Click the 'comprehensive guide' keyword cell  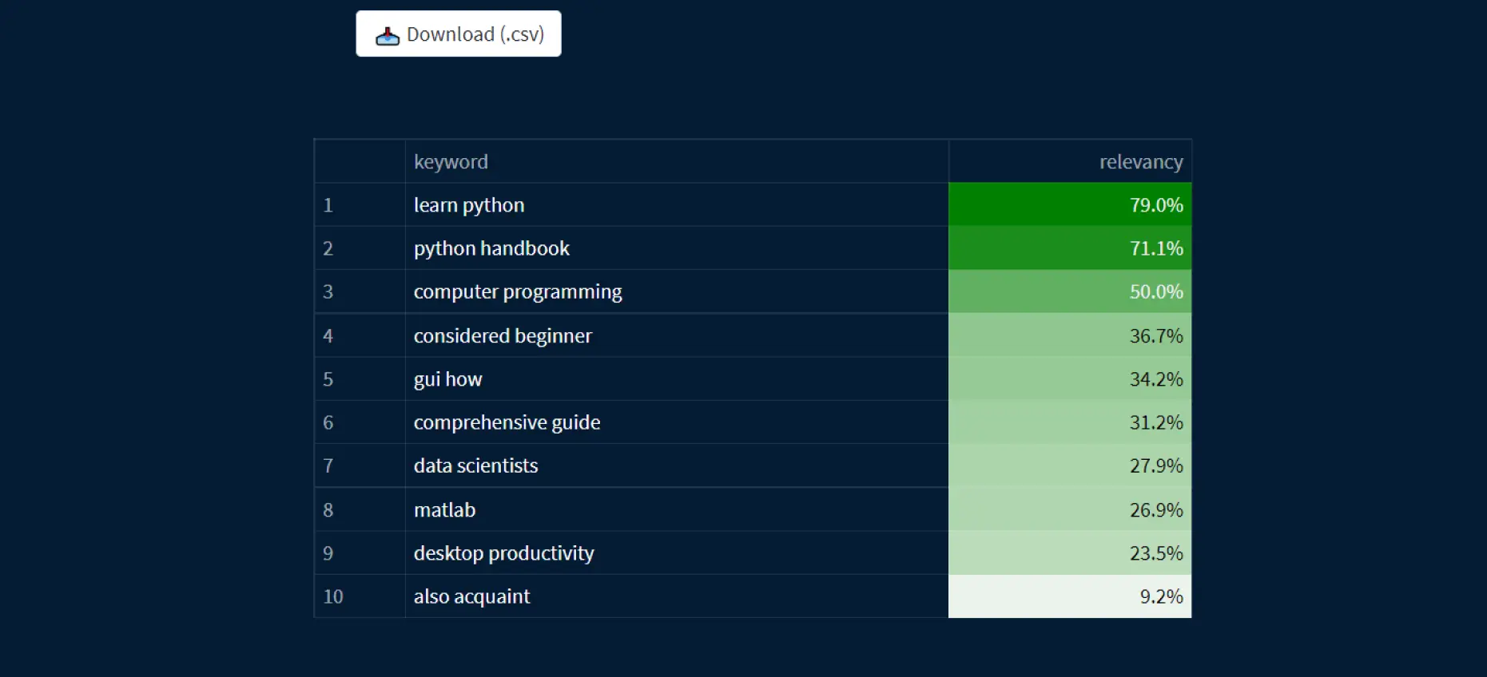point(677,422)
